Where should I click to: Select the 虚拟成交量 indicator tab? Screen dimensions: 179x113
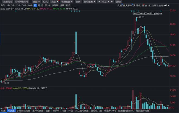pos(38,111)
